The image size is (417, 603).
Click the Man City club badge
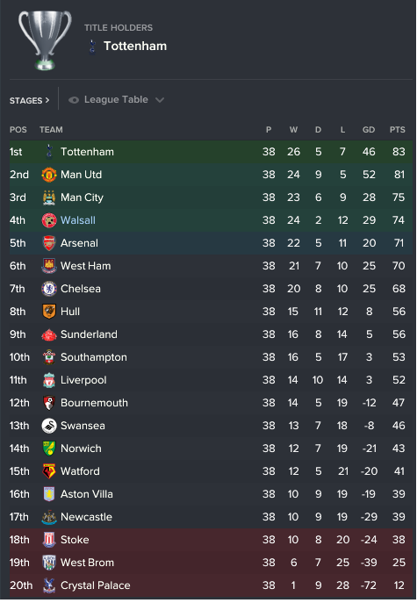(x=49, y=197)
